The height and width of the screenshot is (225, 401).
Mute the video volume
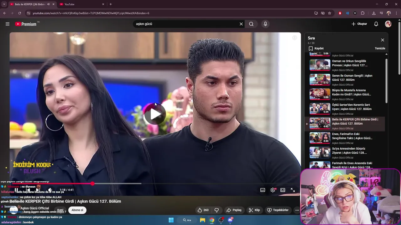[x=50, y=190]
